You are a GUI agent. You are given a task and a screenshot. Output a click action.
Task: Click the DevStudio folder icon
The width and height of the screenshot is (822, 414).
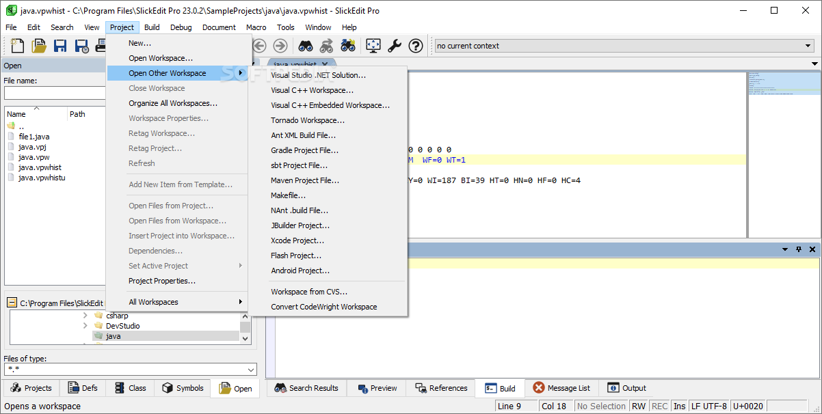(x=98, y=326)
